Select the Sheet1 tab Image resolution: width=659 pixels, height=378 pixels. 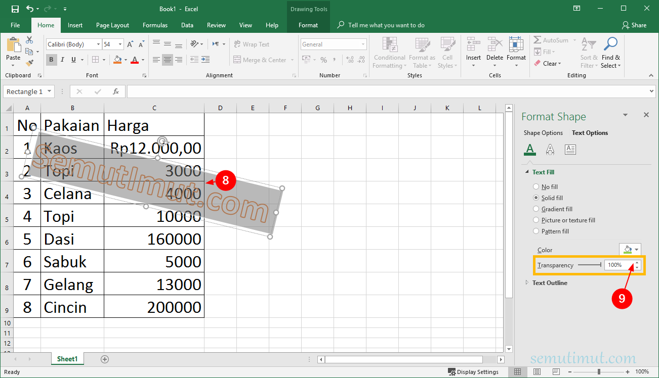point(67,359)
